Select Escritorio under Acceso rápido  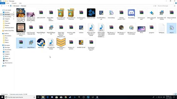pyautogui.click(x=7, y=12)
